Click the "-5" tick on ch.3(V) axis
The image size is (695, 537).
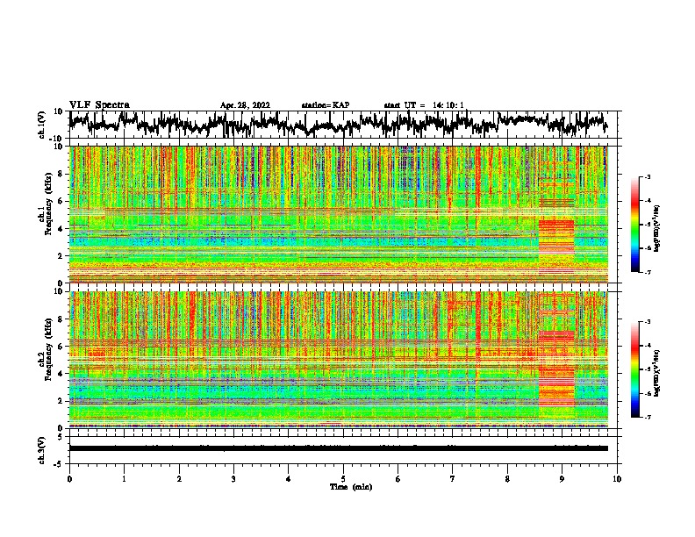60,464
